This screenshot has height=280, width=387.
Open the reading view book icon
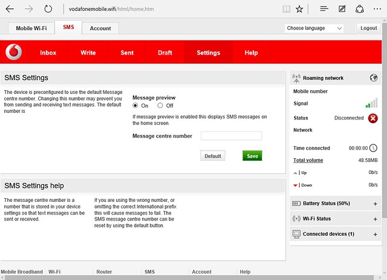pos(286,9)
